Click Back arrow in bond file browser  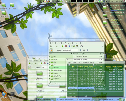51,46
